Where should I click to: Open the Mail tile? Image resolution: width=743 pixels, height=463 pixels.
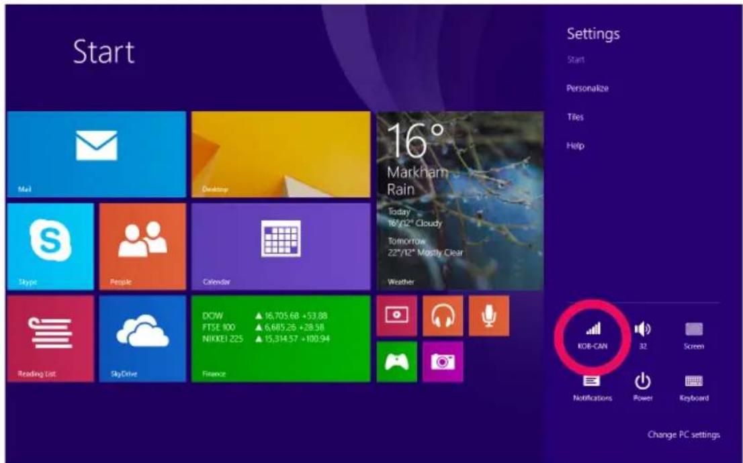(x=97, y=154)
